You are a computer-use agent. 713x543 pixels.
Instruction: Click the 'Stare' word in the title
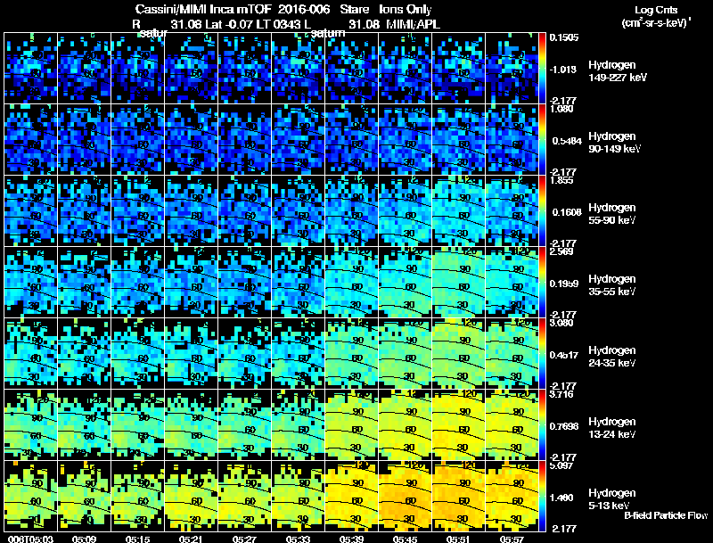pos(354,10)
